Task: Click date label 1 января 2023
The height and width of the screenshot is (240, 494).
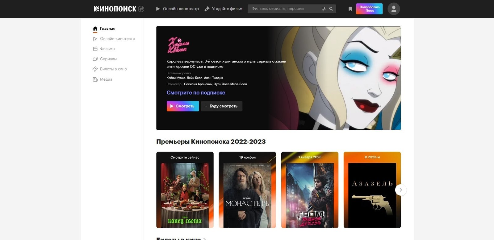Action: tap(310, 157)
